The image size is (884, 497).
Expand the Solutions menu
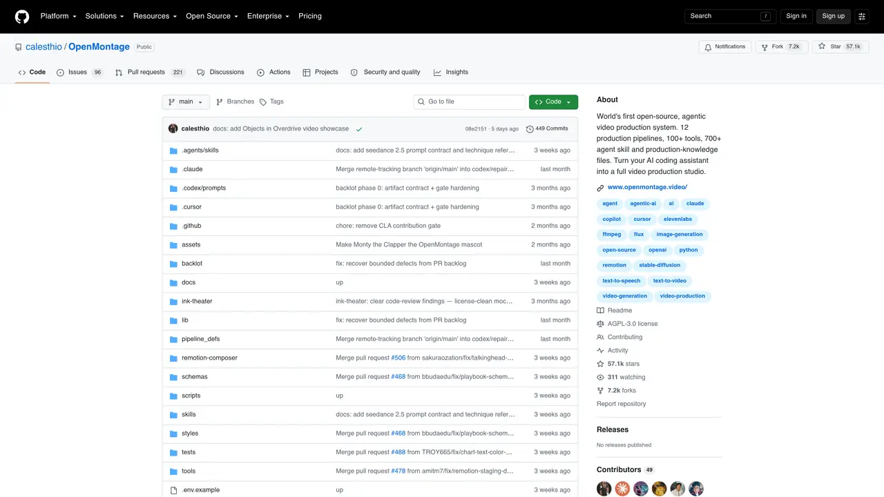tap(105, 16)
